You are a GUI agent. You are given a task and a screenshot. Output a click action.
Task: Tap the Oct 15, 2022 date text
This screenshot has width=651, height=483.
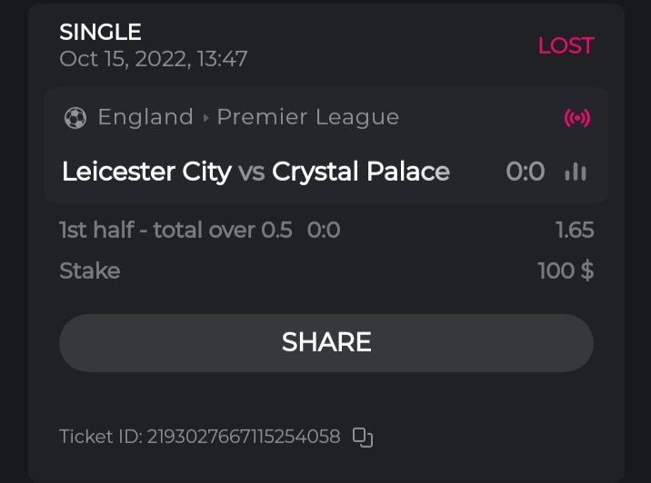[153, 59]
